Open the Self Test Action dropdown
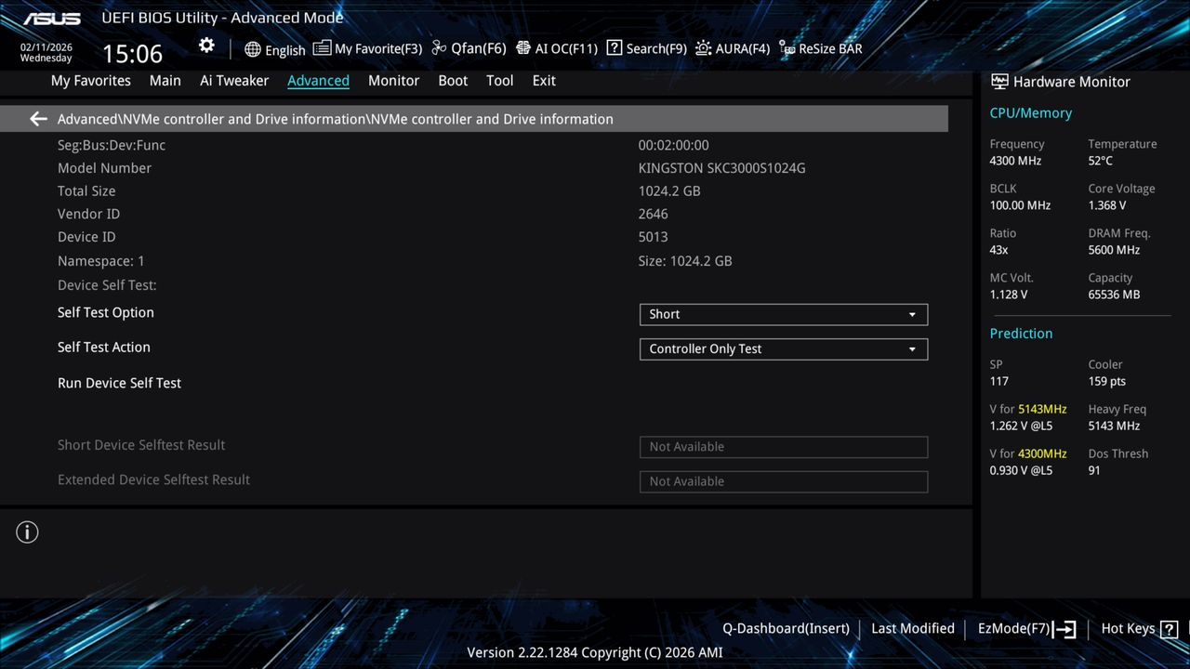 [x=783, y=348]
